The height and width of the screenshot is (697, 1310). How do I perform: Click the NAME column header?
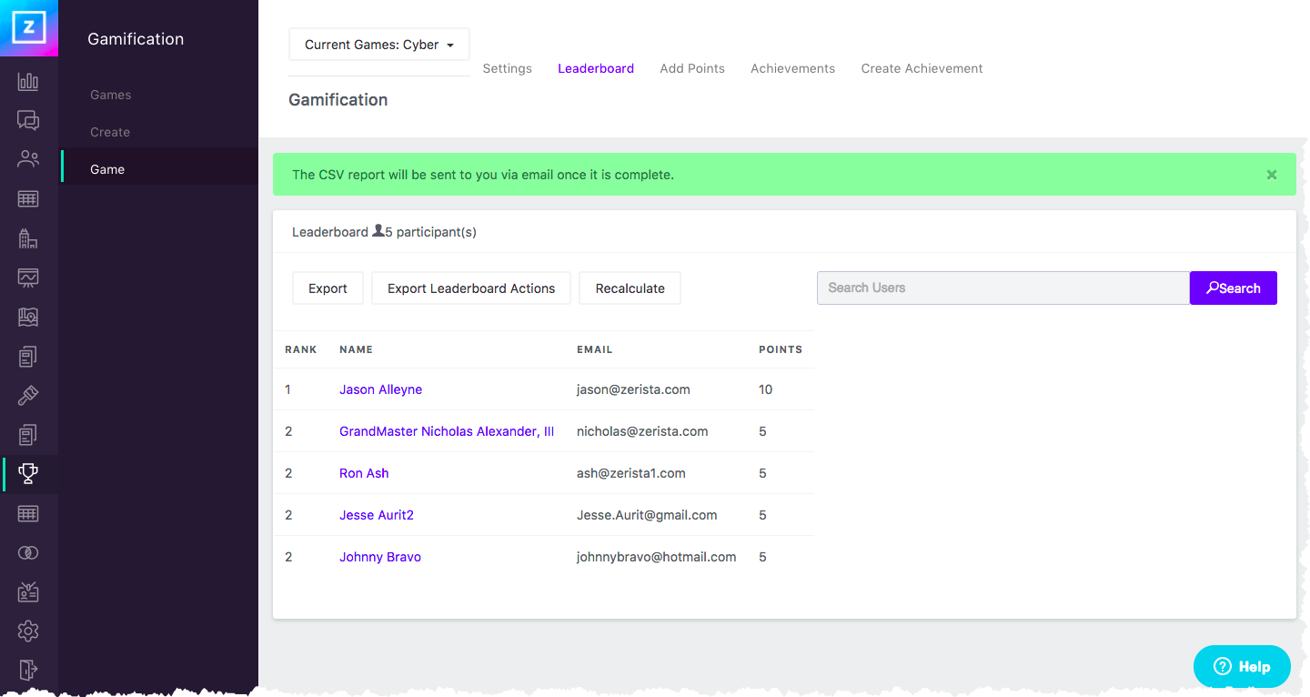click(357, 349)
